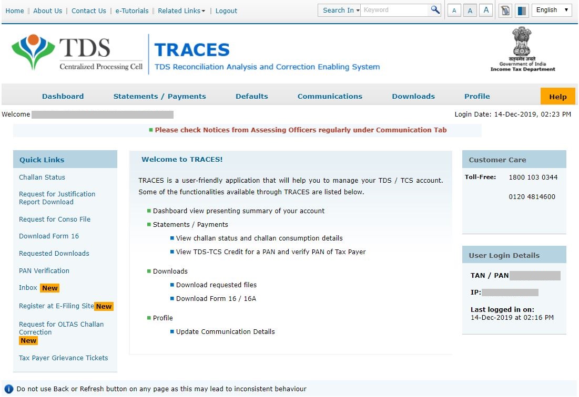Open the Communications menu
Screen dimensions: 579x397
click(330, 96)
